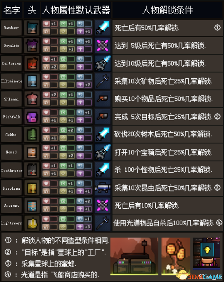
Task: Click the factory building thumbnail image
Action: (134, 257)
